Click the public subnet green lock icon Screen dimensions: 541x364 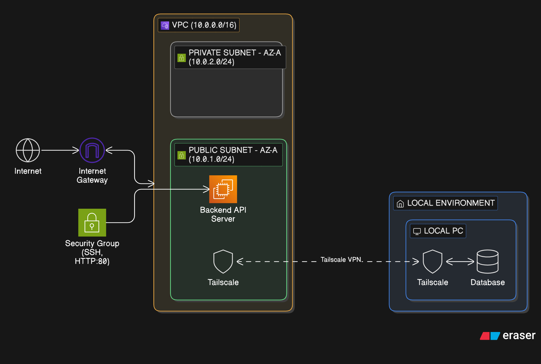[181, 155]
